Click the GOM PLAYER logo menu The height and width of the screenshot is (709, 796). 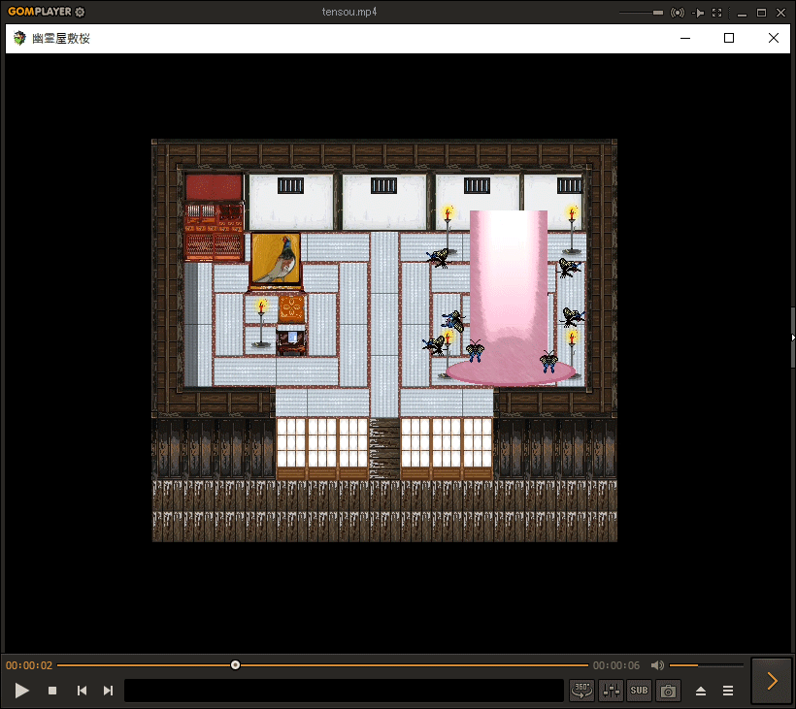(x=40, y=12)
